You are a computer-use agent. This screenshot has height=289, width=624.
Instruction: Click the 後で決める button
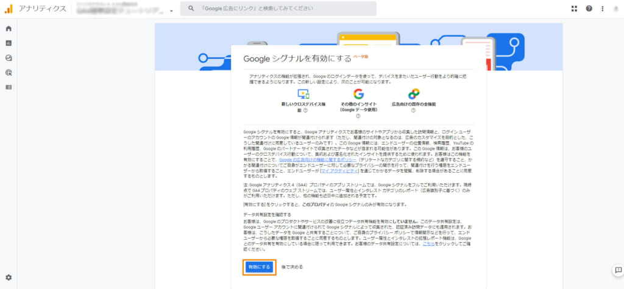(292, 267)
